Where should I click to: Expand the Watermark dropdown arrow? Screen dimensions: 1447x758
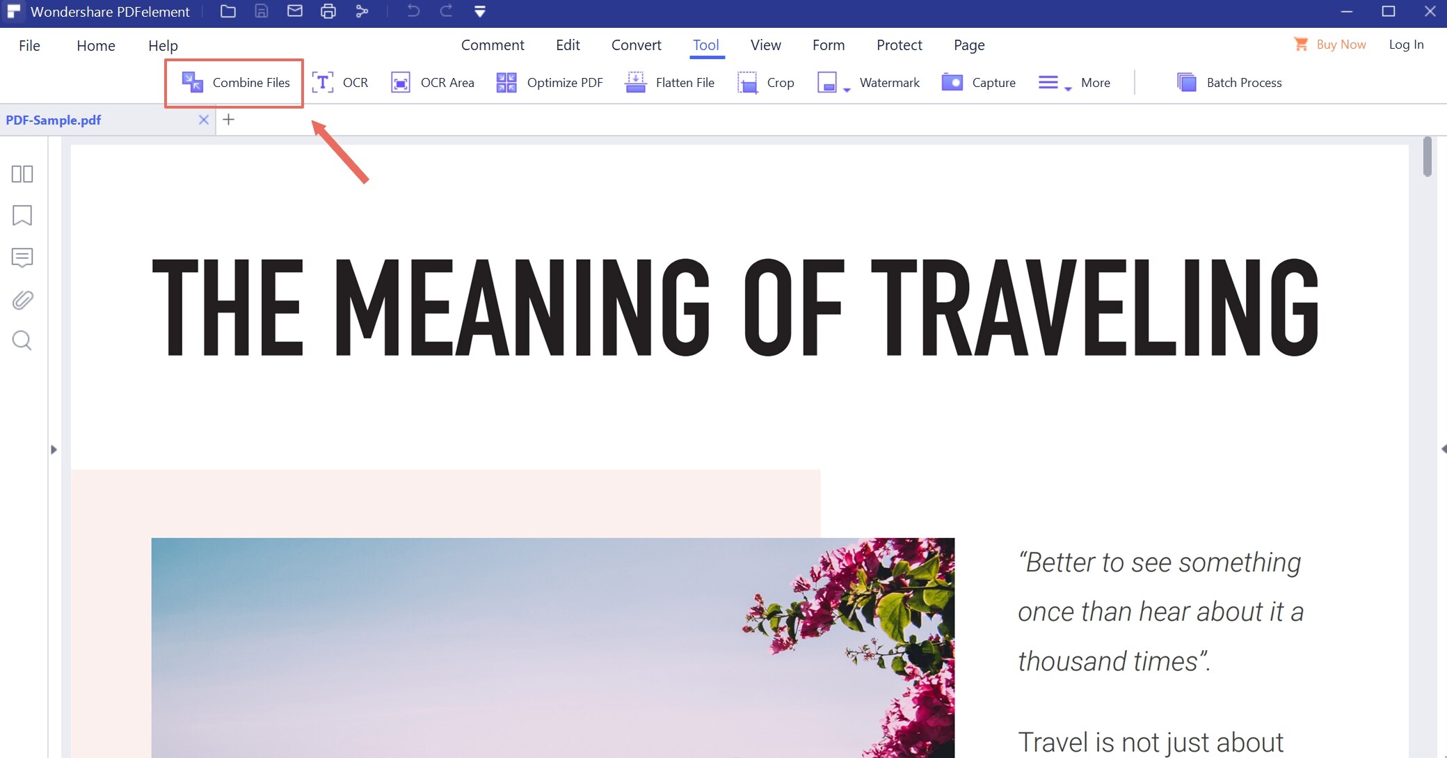[x=847, y=90]
